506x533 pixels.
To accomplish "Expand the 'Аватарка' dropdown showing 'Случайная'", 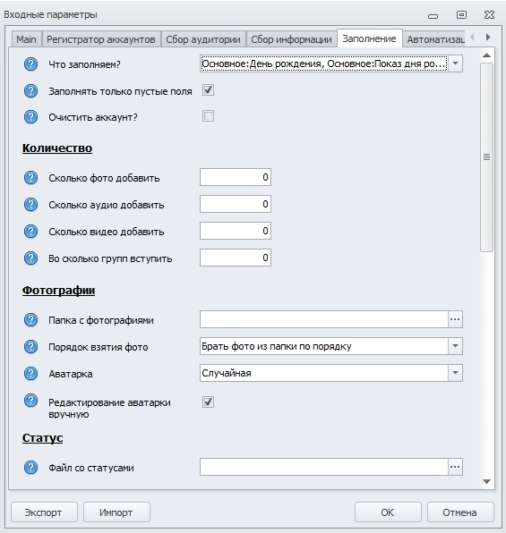I will [x=455, y=373].
